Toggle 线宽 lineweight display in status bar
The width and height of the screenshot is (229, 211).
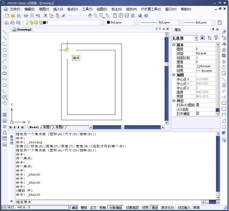pos(145,208)
